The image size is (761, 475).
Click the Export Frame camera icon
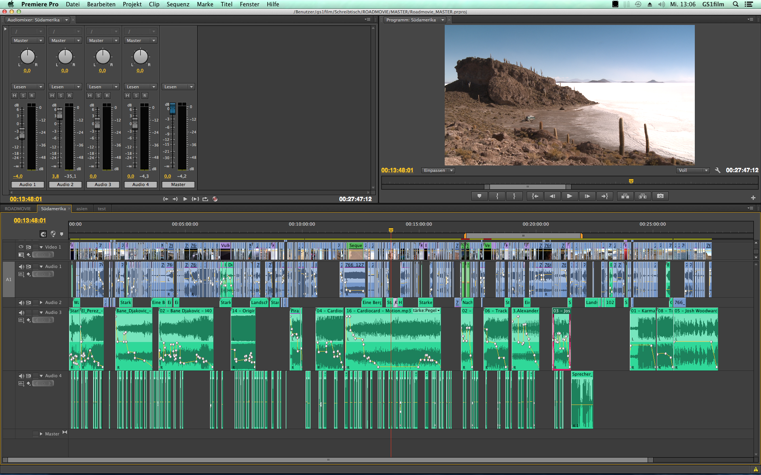[x=660, y=196]
